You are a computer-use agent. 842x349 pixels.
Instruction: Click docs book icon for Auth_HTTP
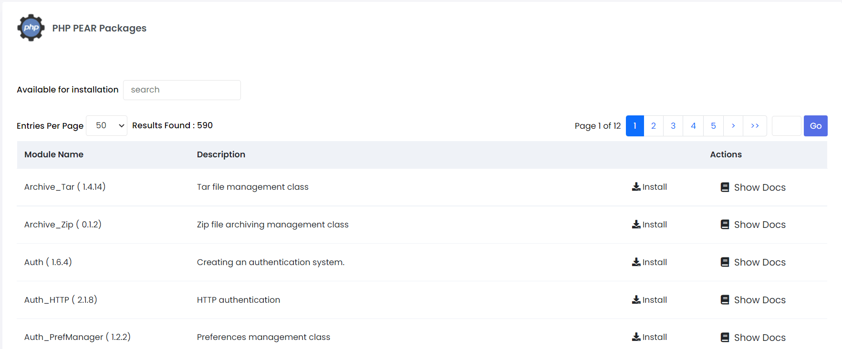click(x=725, y=300)
